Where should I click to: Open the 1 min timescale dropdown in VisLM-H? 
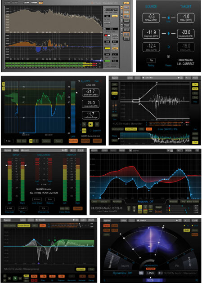click(x=9, y=141)
